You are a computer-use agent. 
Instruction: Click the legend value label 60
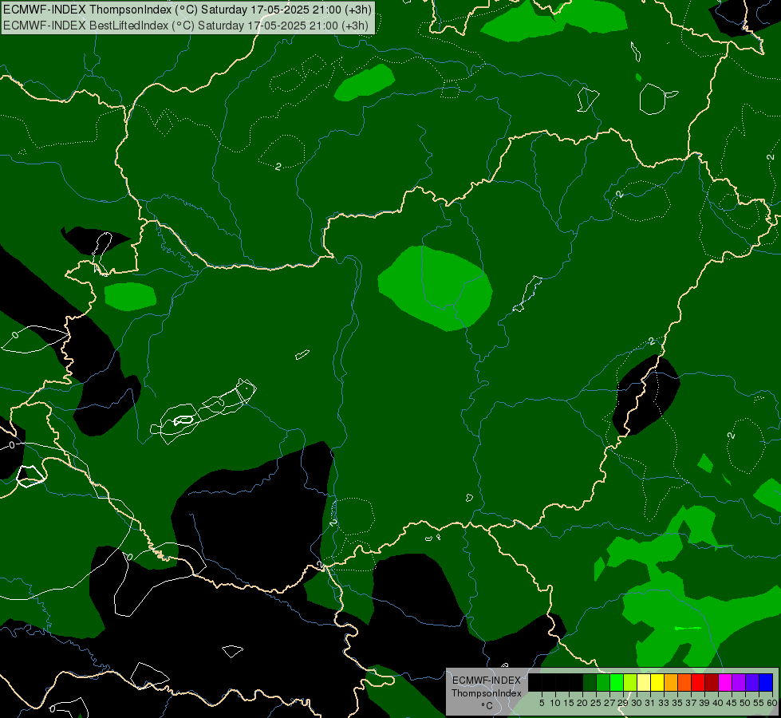[771, 703]
